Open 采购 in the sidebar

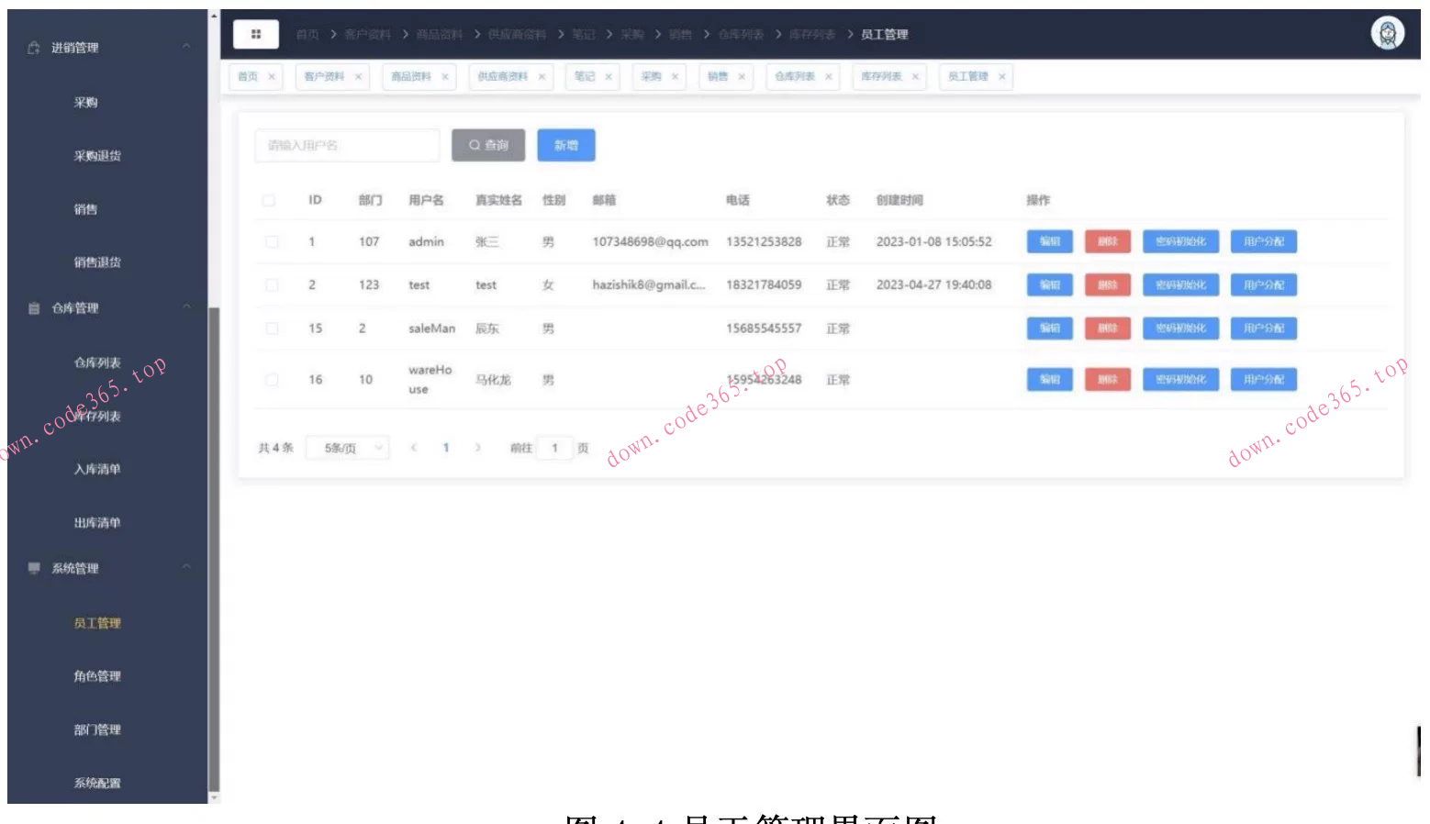point(85,103)
